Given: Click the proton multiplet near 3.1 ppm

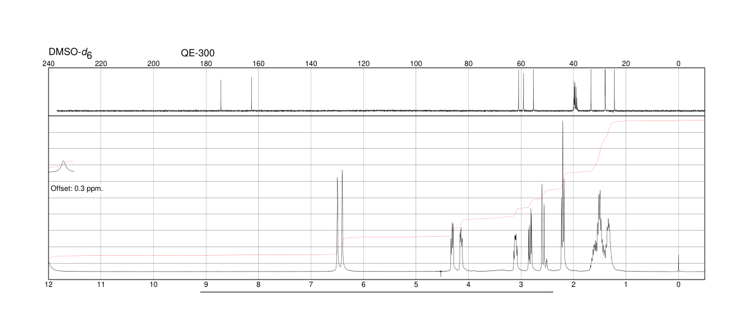Looking at the screenshot, I should point(516,252).
